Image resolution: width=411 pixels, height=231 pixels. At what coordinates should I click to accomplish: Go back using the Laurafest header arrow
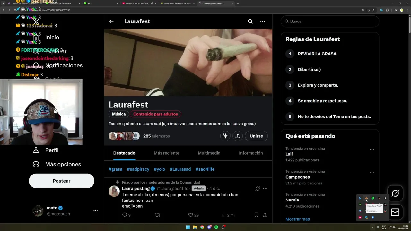click(x=111, y=21)
